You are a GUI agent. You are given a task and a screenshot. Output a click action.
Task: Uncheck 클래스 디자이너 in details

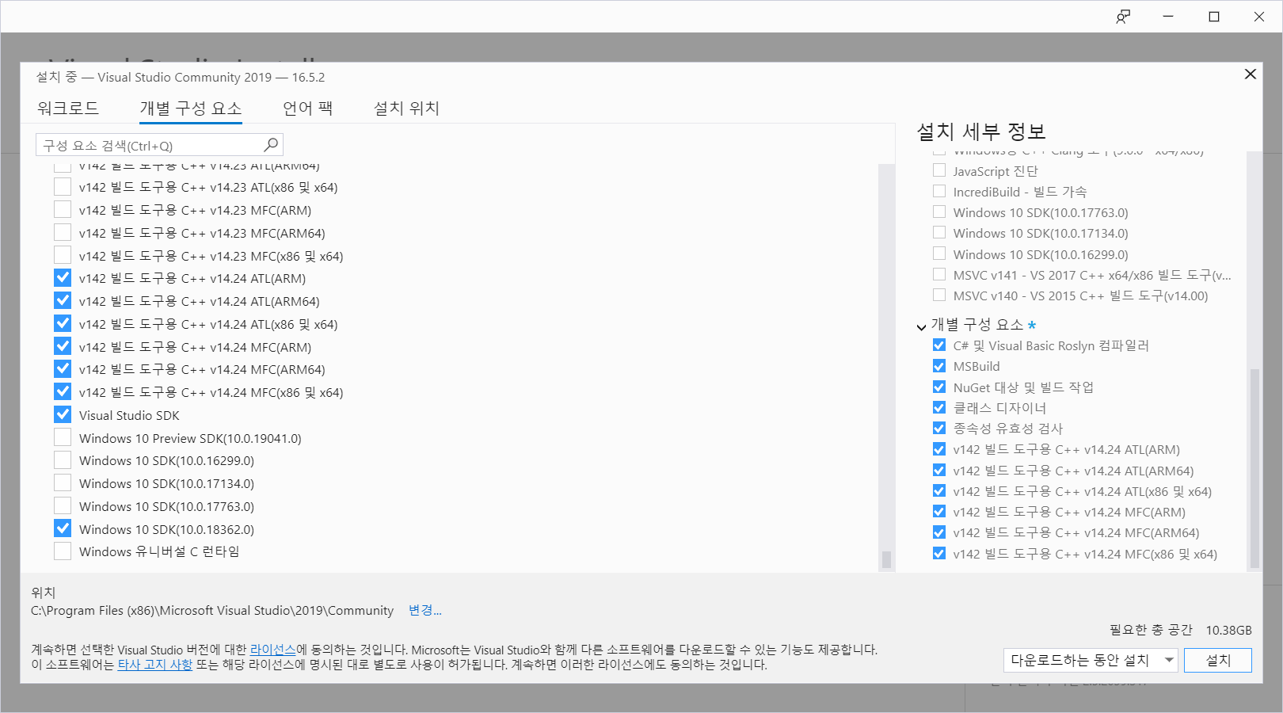click(x=939, y=407)
